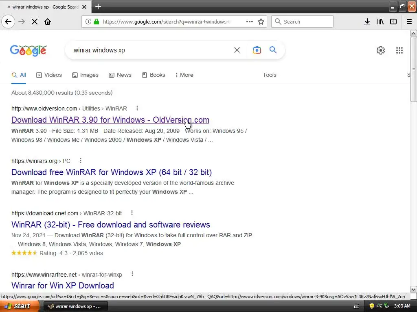Click the safely remove hardware tray icon
The height and width of the screenshot is (312, 417).
pos(386,306)
